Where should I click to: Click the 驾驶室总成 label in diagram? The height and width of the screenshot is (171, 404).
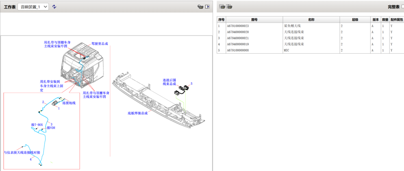click(x=99, y=44)
